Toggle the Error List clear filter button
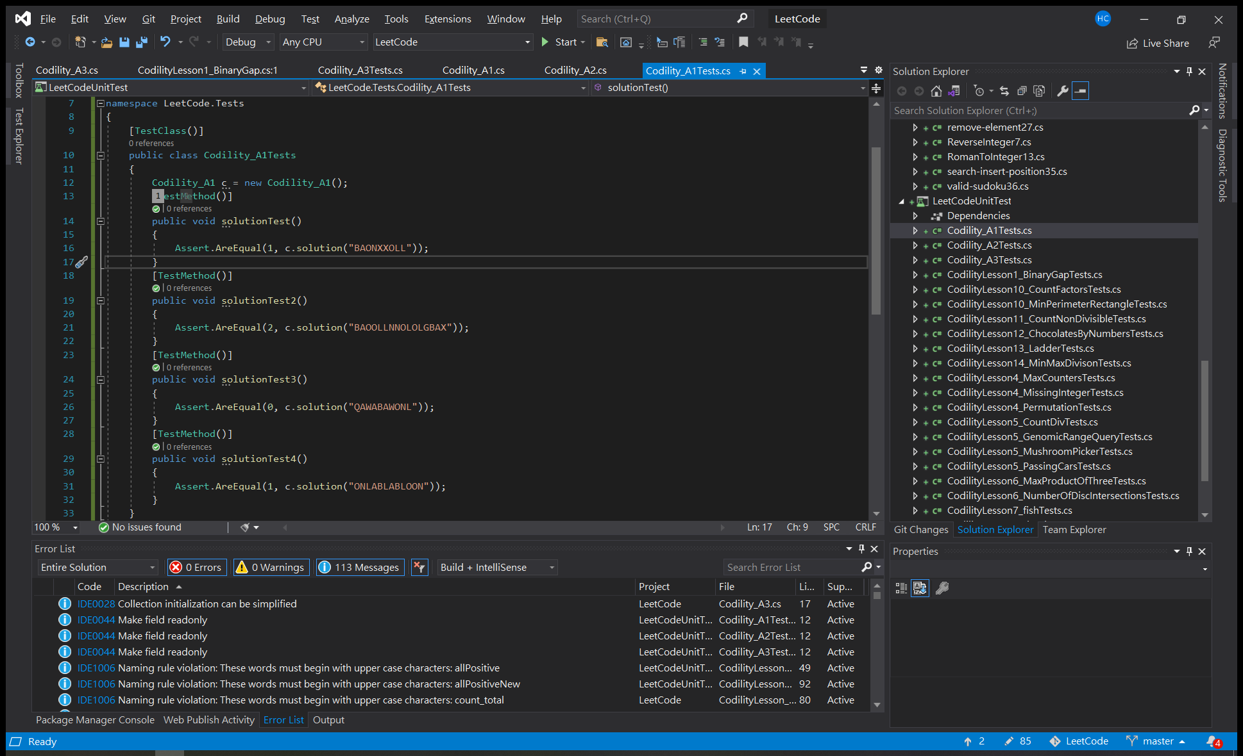Screen dimensions: 1243x756 coord(419,568)
